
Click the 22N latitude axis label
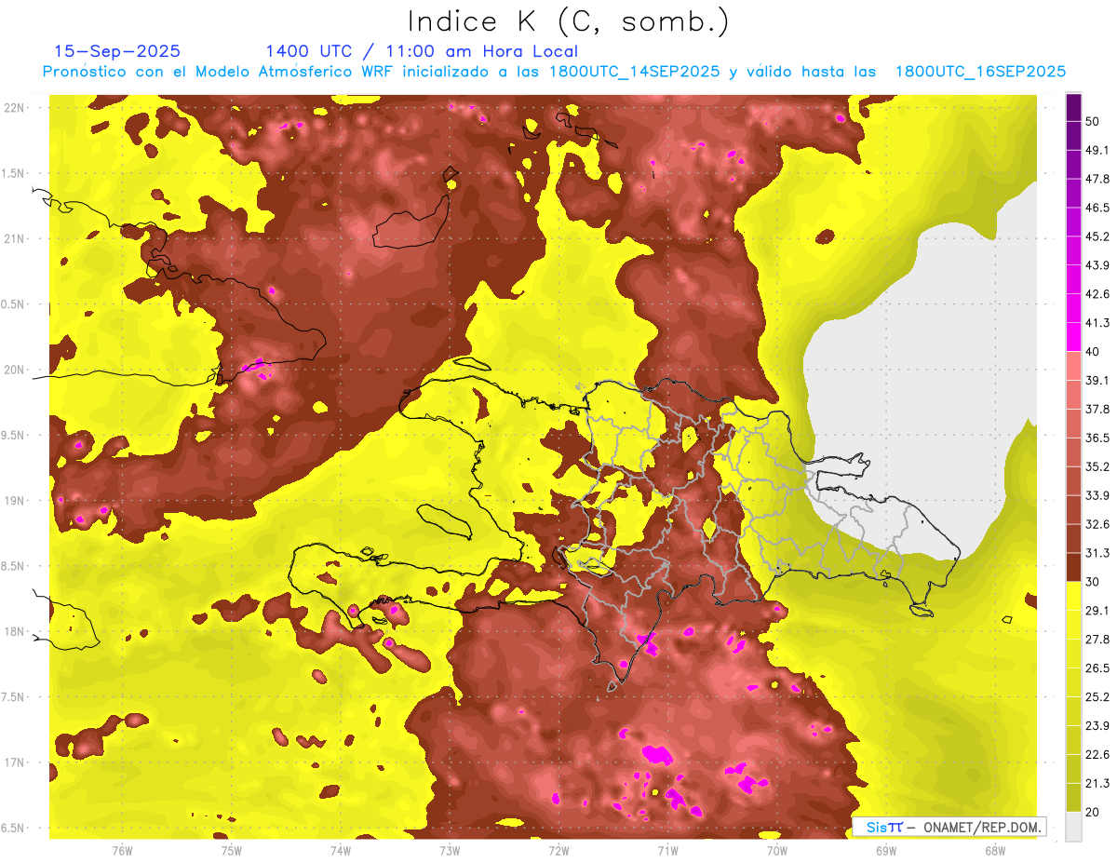15,107
